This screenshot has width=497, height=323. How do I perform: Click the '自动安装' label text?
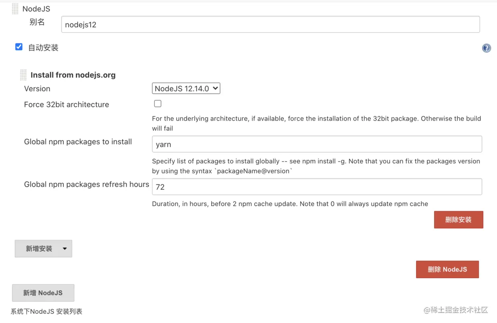coord(43,48)
